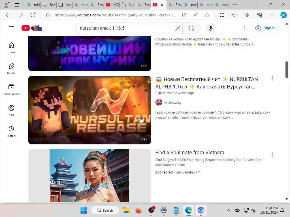The height and width of the screenshot is (217, 290).
Task: Open Read aloud in address bar
Action: [196, 15]
